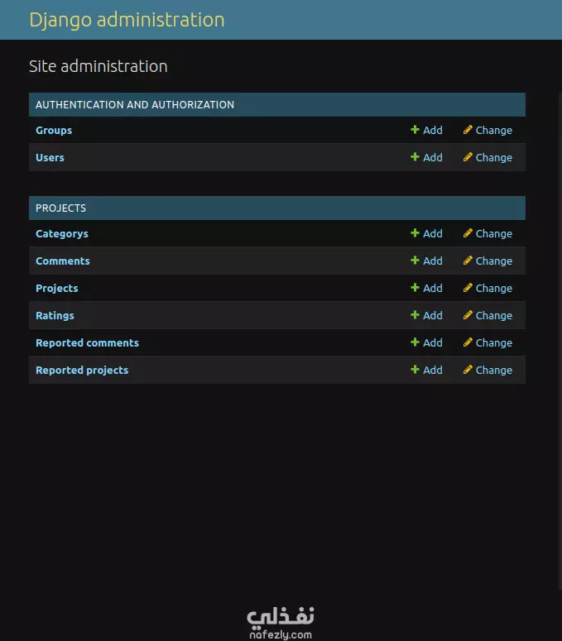Click the plus icon in the Users row
The height and width of the screenshot is (641, 562).
click(415, 157)
